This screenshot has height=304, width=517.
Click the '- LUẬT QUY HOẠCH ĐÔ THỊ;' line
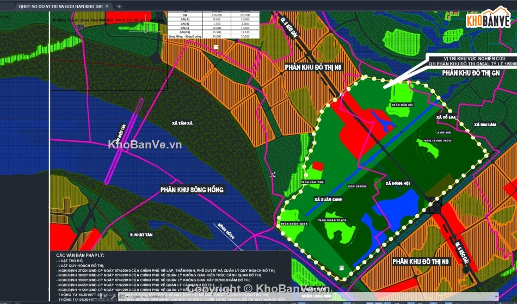81,265
